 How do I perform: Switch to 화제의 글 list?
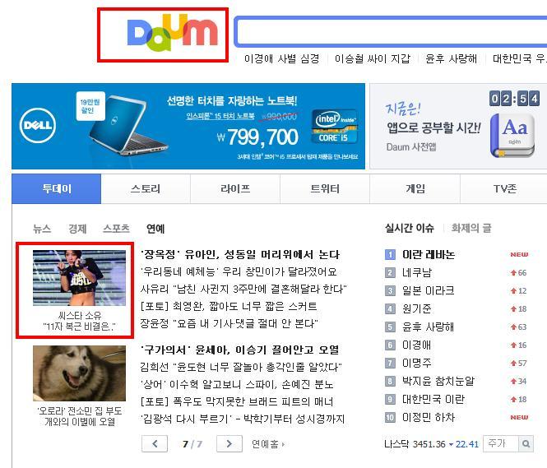(x=471, y=228)
